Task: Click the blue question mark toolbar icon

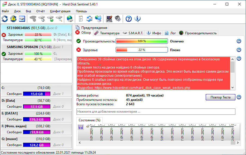Action: point(129,19)
